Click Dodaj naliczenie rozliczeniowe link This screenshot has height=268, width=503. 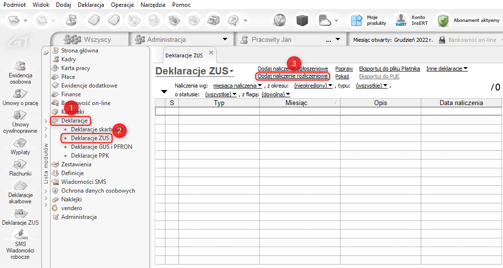coord(292,76)
